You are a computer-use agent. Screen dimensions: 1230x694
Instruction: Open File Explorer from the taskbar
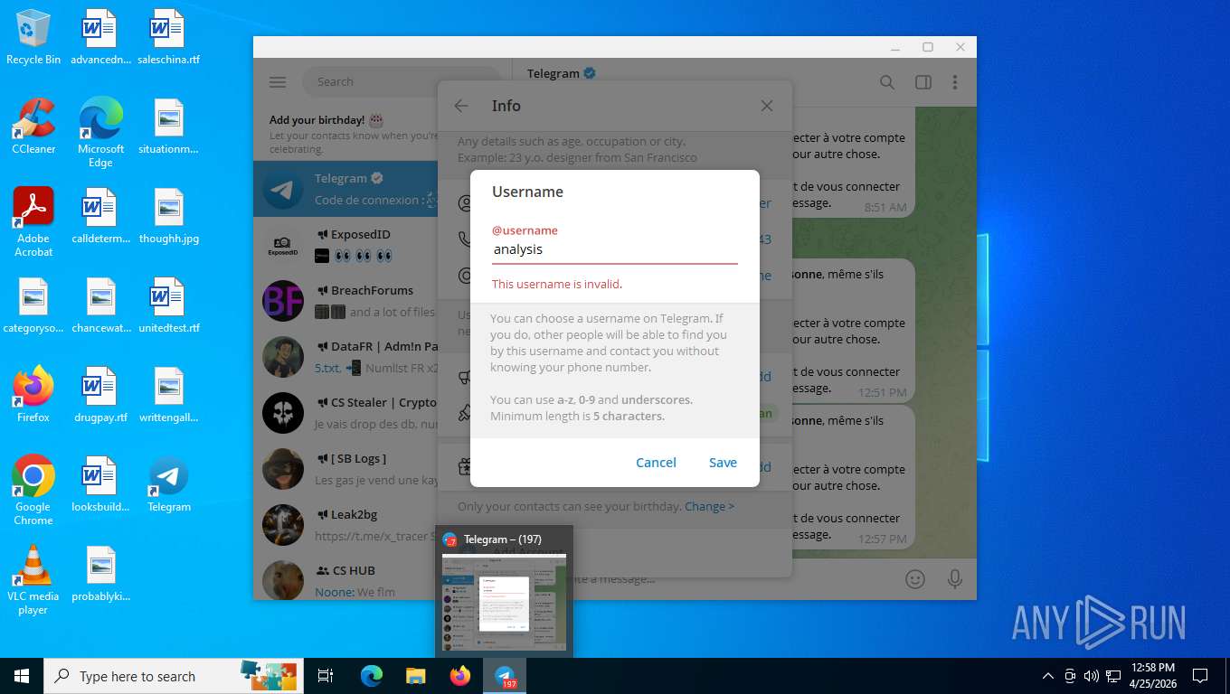point(416,676)
